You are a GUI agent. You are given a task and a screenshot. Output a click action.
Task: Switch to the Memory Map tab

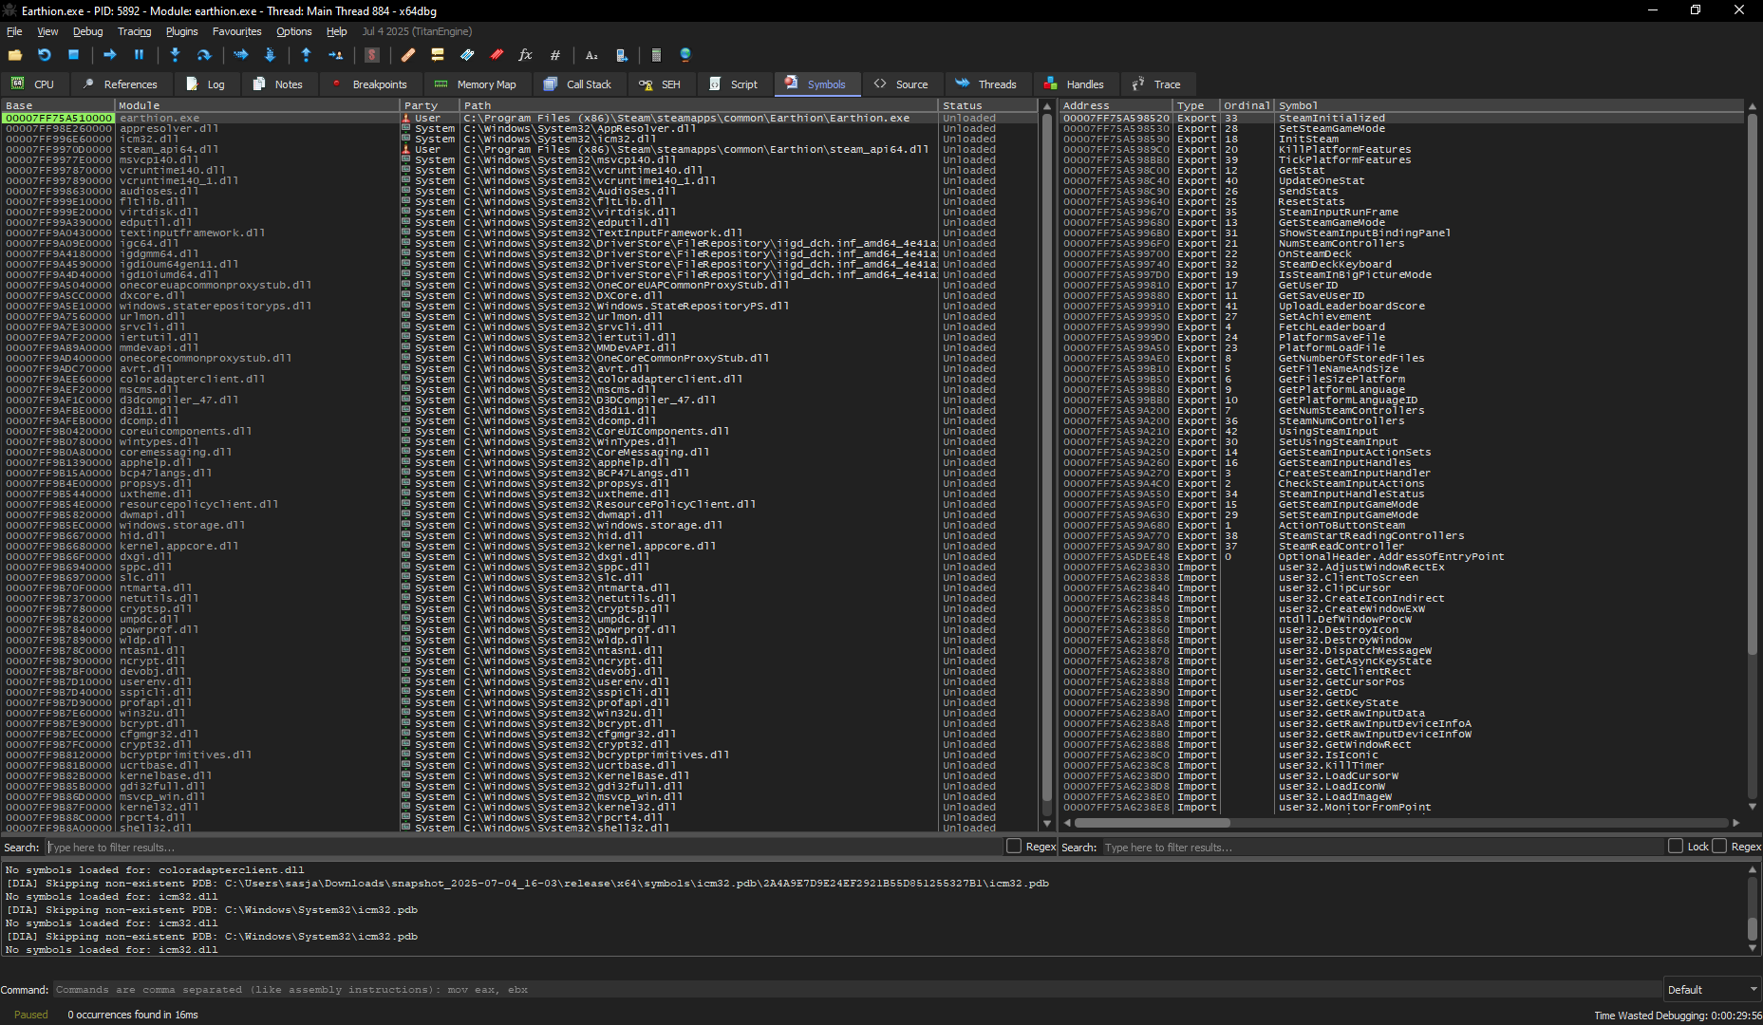[x=476, y=84]
